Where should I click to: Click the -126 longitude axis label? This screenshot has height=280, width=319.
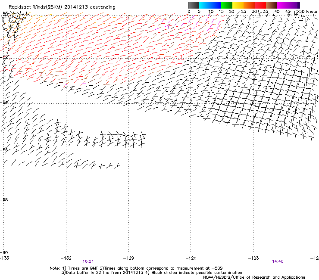191,258
